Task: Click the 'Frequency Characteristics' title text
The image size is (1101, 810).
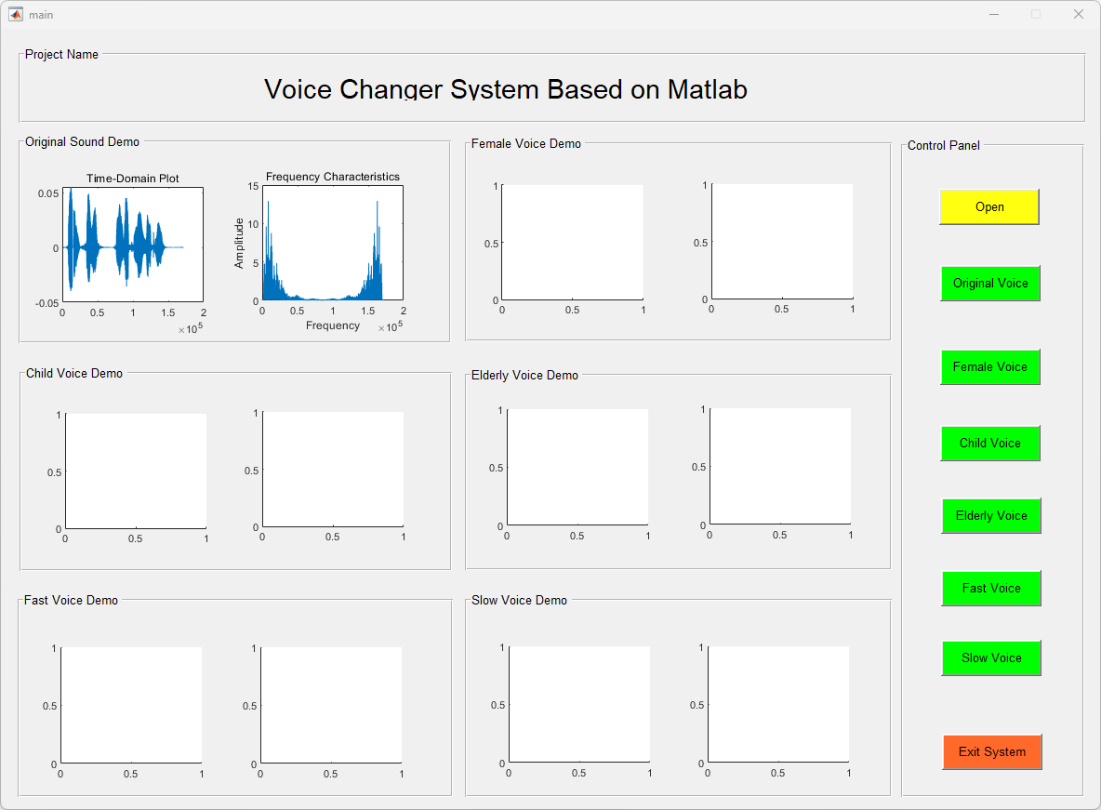Action: click(x=333, y=177)
